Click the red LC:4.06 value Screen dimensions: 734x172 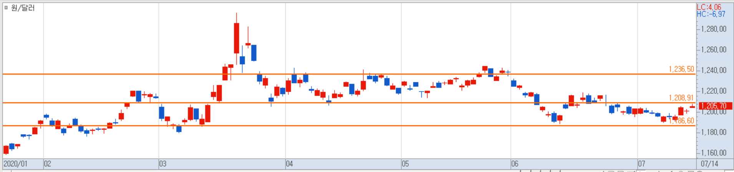709,7
